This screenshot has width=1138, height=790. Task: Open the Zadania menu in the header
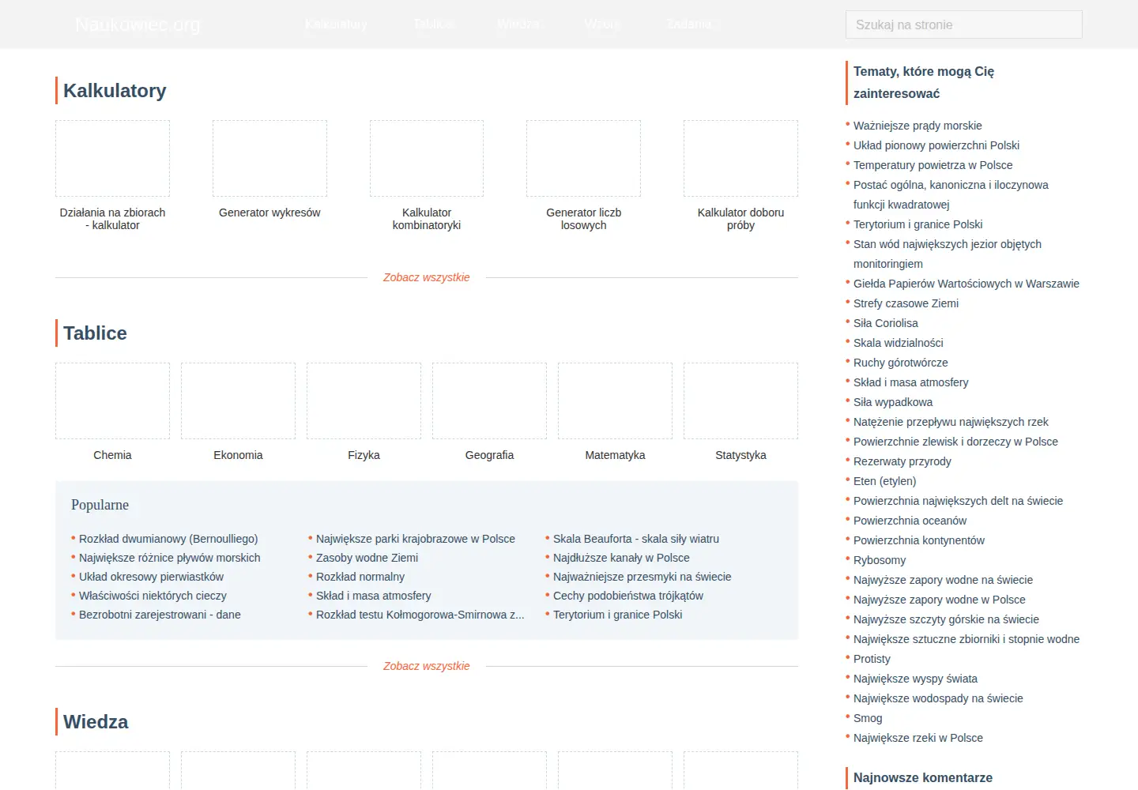tap(689, 24)
